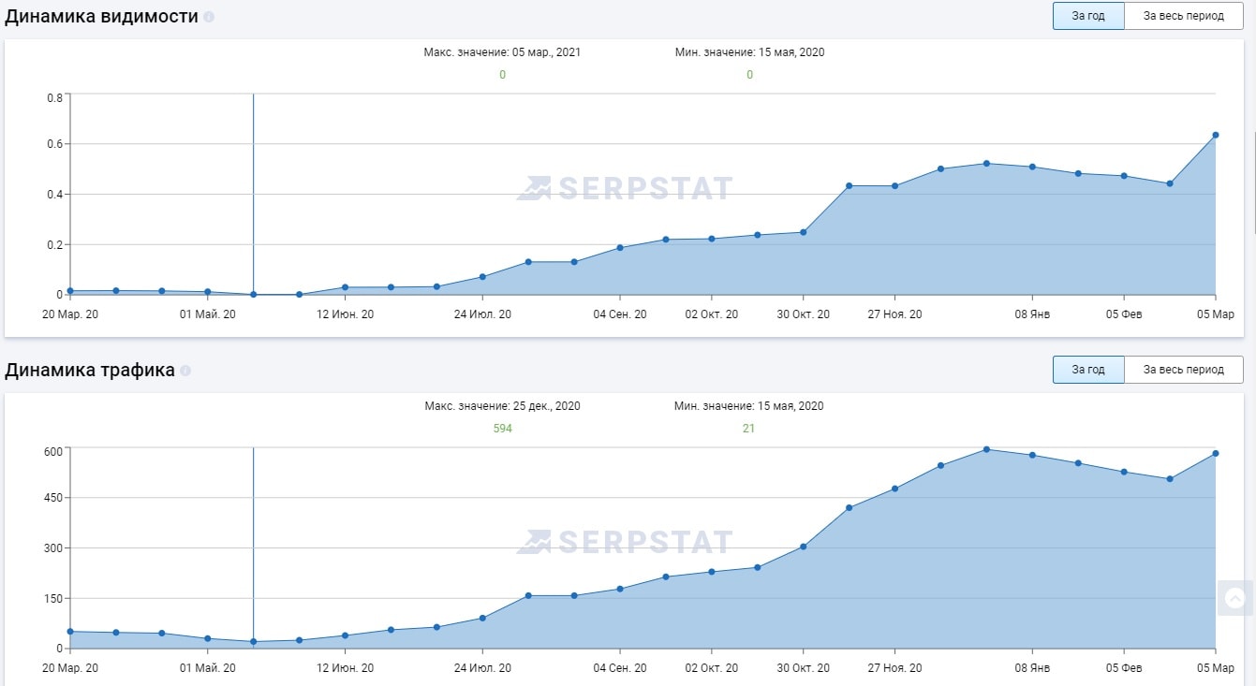Click the 05 Мар point on visibility chart
The width and height of the screenshot is (1256, 686).
1216,135
